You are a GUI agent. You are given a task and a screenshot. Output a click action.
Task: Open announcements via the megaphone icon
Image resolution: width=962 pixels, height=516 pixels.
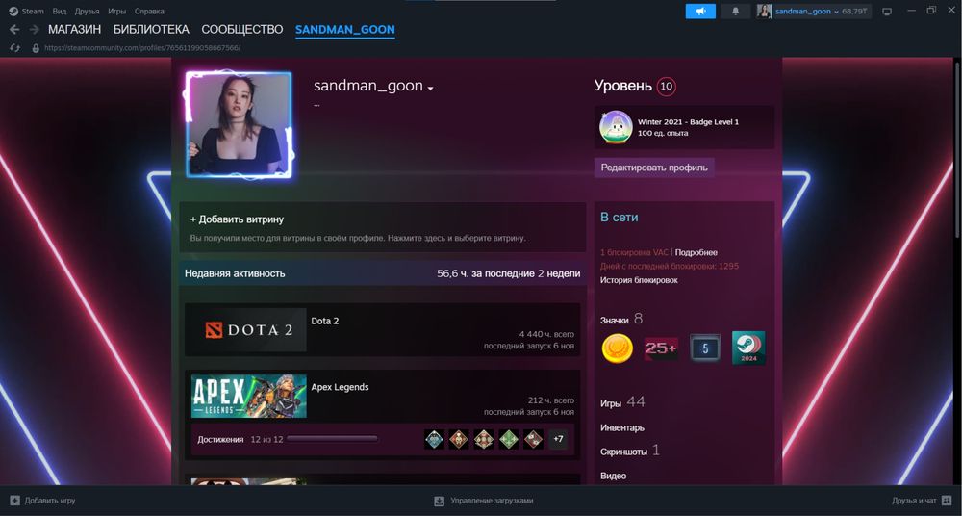coord(700,11)
